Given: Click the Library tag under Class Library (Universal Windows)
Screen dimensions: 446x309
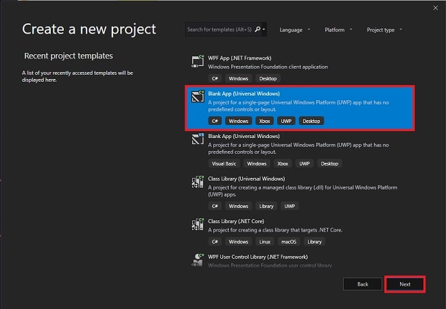Looking at the screenshot, I should [x=266, y=206].
